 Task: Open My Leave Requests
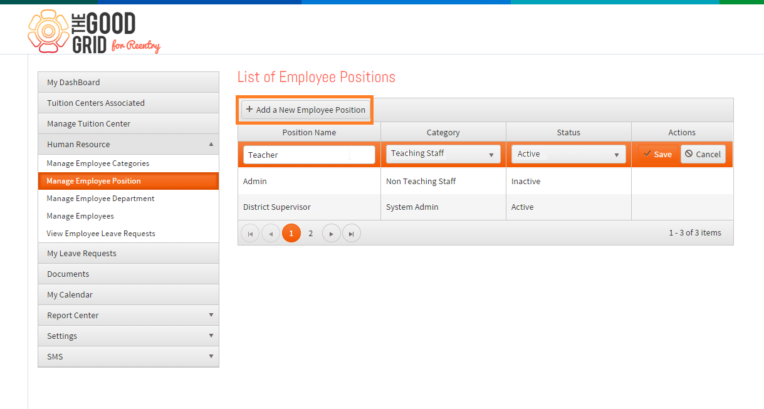tap(128, 253)
